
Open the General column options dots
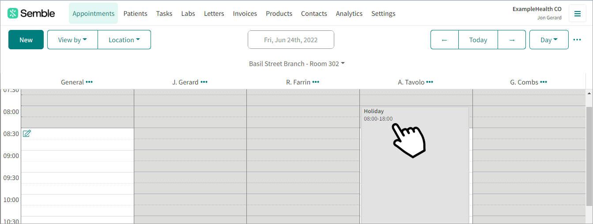point(89,82)
